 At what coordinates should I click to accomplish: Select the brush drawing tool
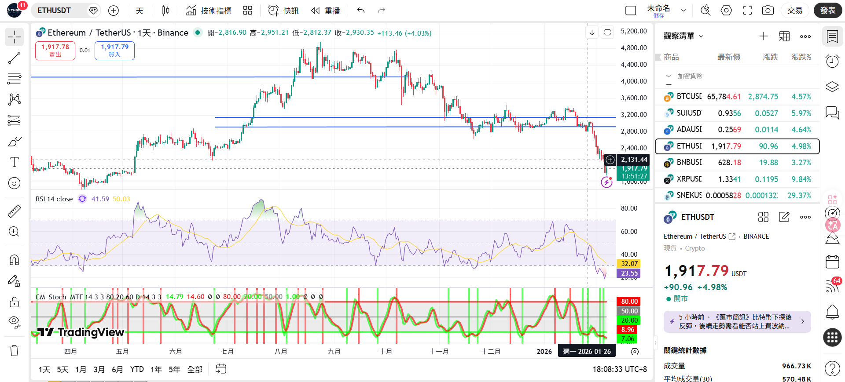(x=15, y=142)
